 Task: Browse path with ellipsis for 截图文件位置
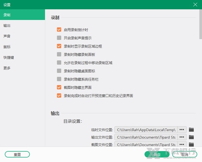tap(182, 144)
